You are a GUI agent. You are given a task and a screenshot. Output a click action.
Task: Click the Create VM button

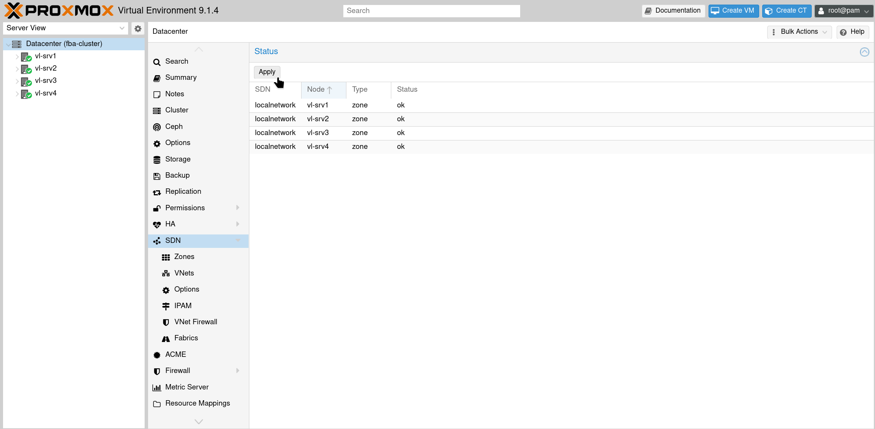point(733,11)
